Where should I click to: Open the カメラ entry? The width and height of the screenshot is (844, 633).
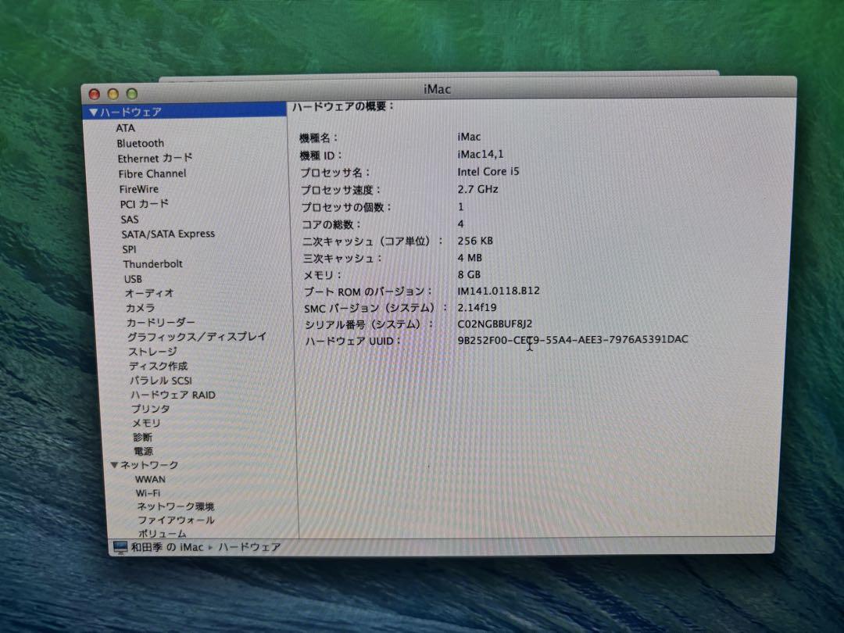tap(140, 308)
